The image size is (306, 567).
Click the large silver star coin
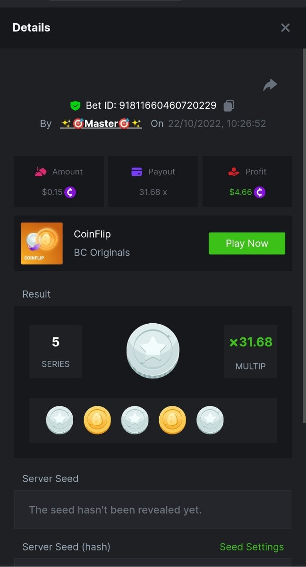[153, 351]
